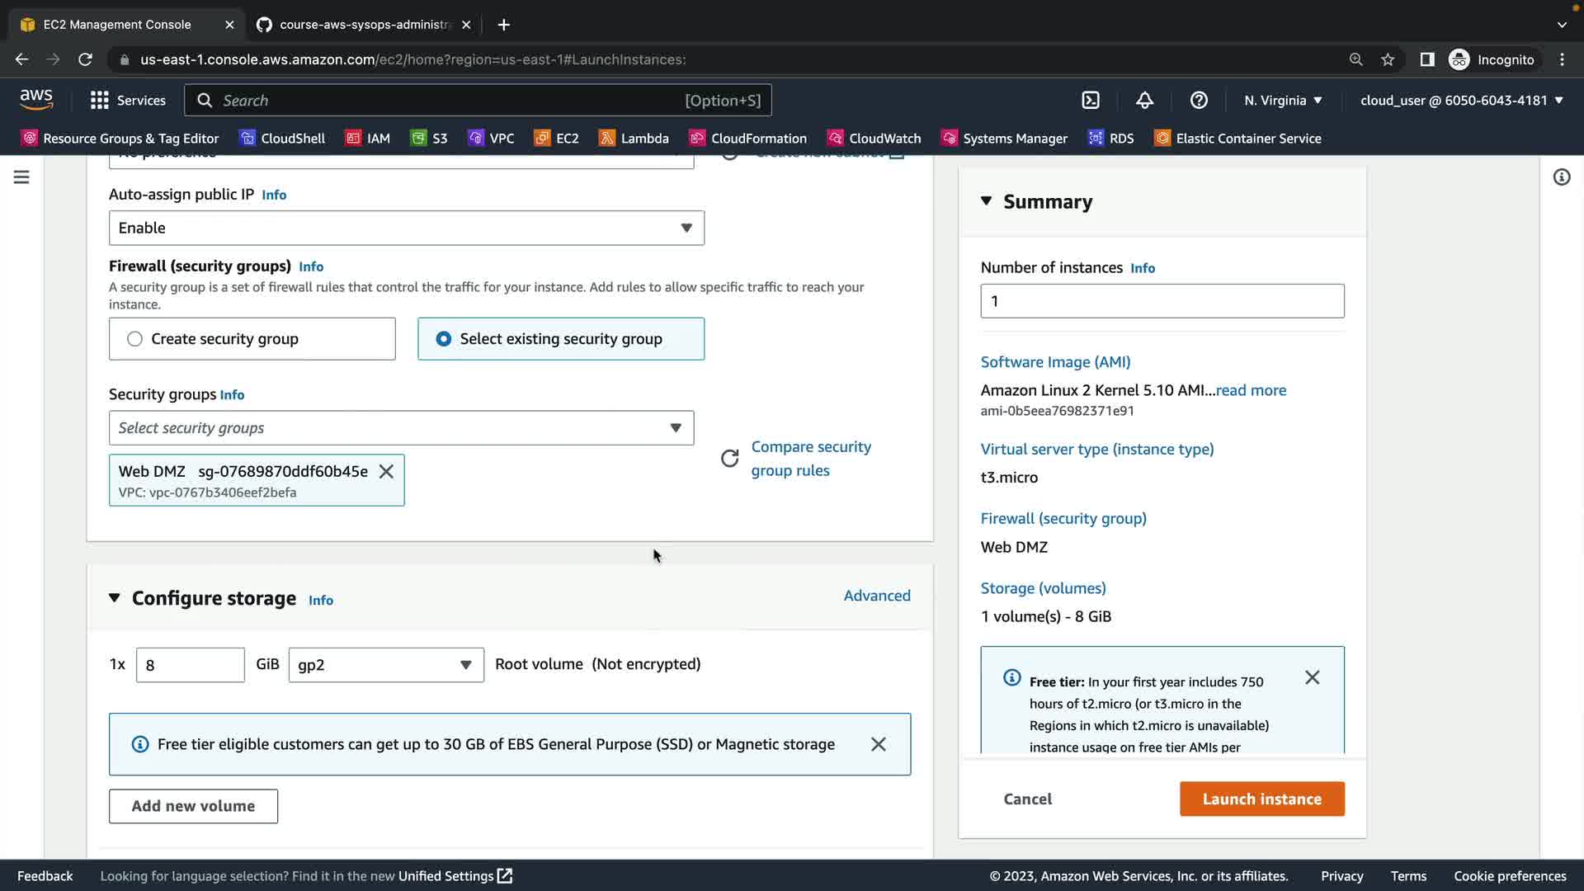1584x891 pixels.
Task: Dismiss the free tier storage banner
Action: pyautogui.click(x=878, y=744)
